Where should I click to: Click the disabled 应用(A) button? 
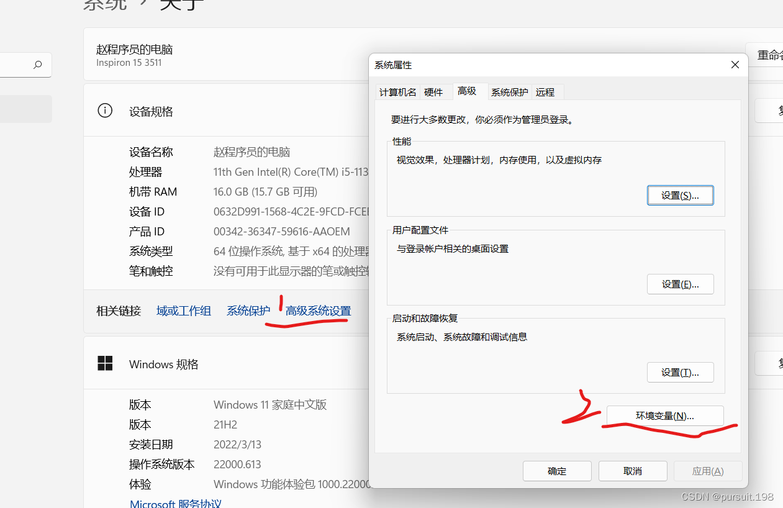coord(708,471)
